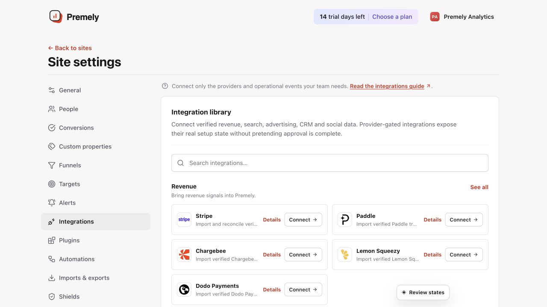Click the Shields icon in sidebar
This screenshot has width=547, height=307.
coord(52,297)
